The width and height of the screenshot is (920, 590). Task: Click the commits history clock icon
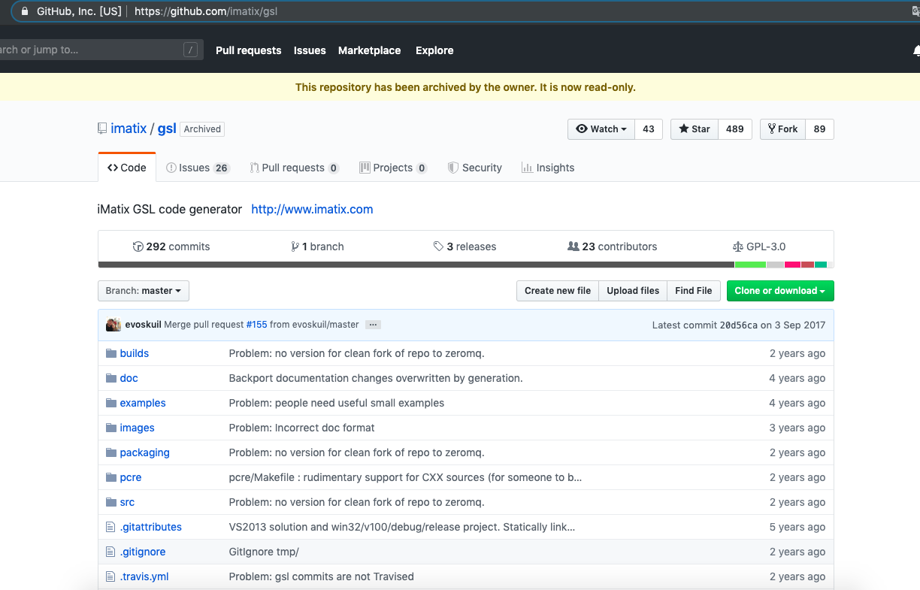(138, 247)
